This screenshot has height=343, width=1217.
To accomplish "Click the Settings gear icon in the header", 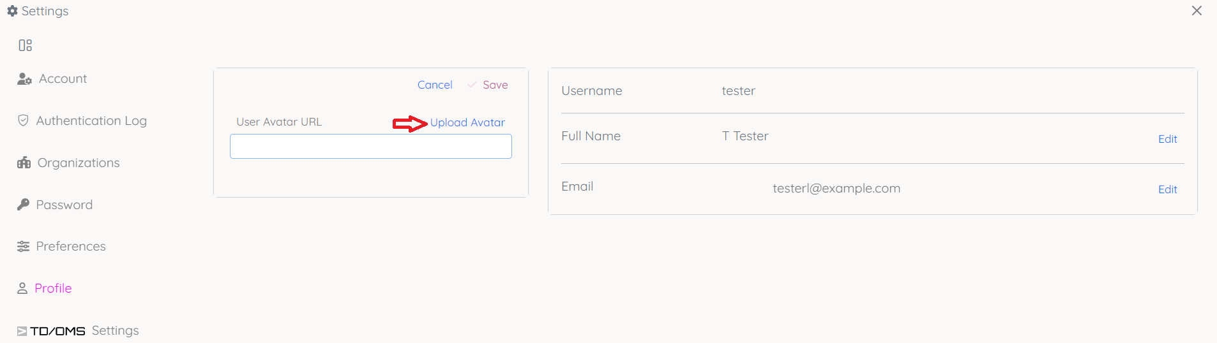I will (x=12, y=11).
